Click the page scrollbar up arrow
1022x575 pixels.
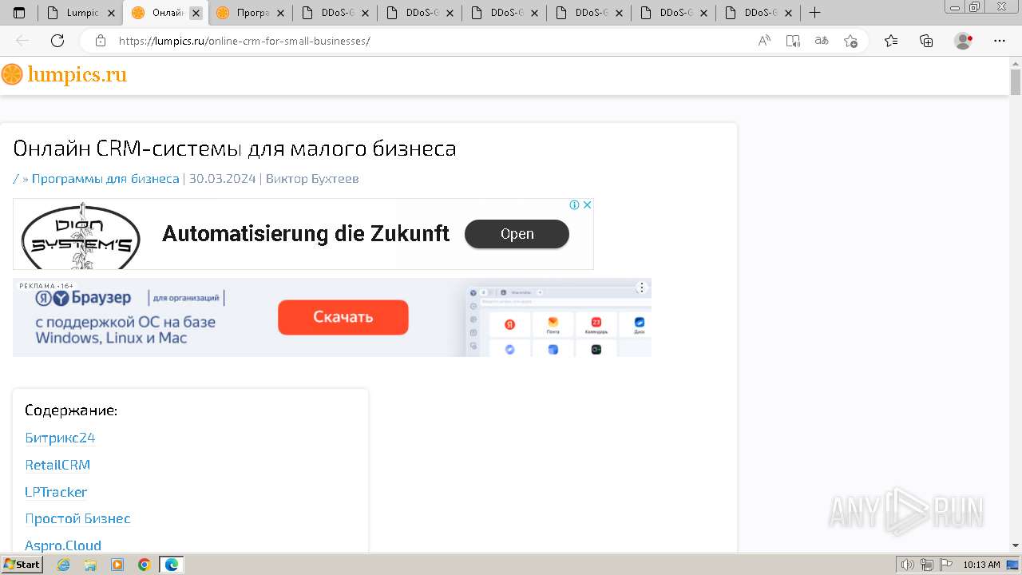click(1016, 63)
